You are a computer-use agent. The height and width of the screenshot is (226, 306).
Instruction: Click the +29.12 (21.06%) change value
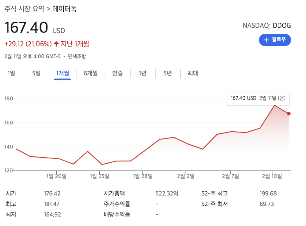[x=28, y=44]
